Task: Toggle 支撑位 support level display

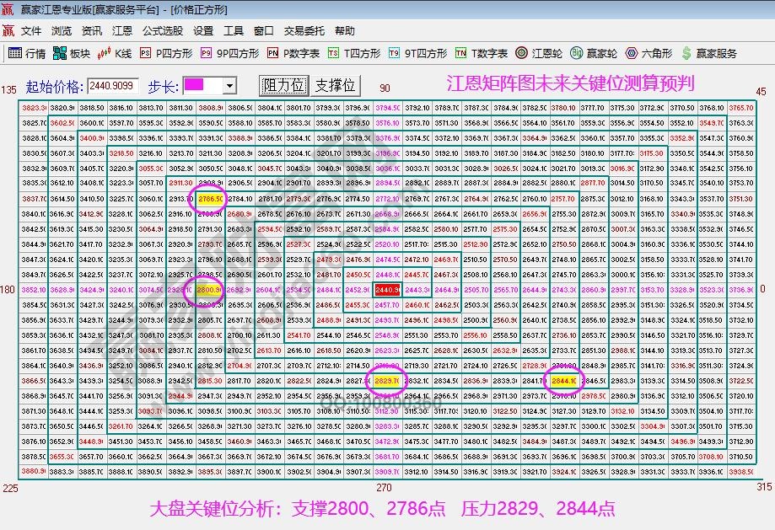Action: (333, 84)
